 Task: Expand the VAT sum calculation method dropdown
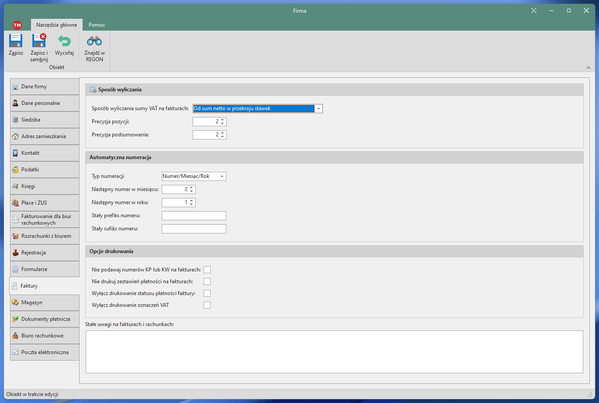click(x=319, y=109)
